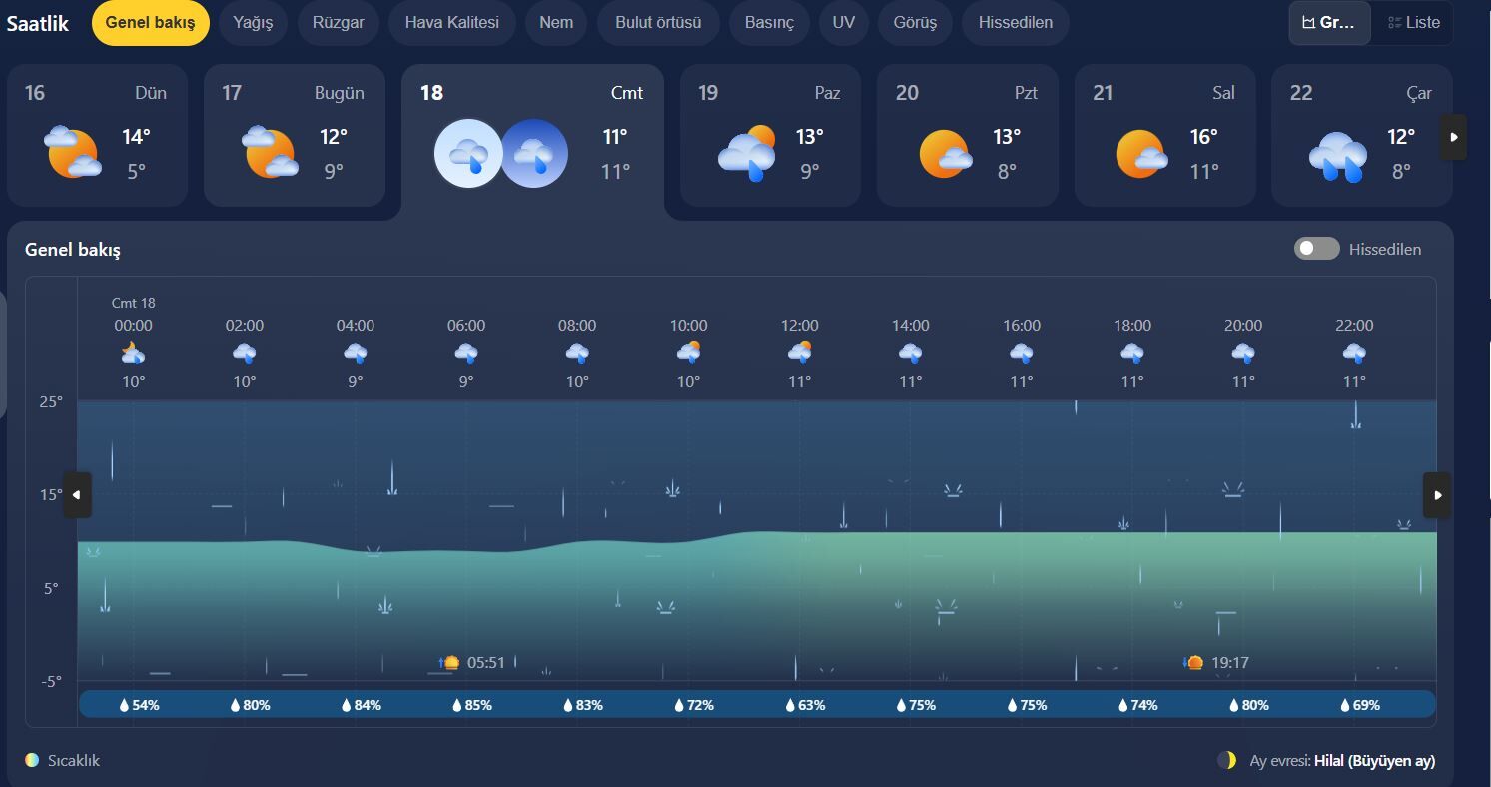Screen dimensions: 1491x787
Task: Click the crescent moon phase icon
Action: [x=1227, y=761]
